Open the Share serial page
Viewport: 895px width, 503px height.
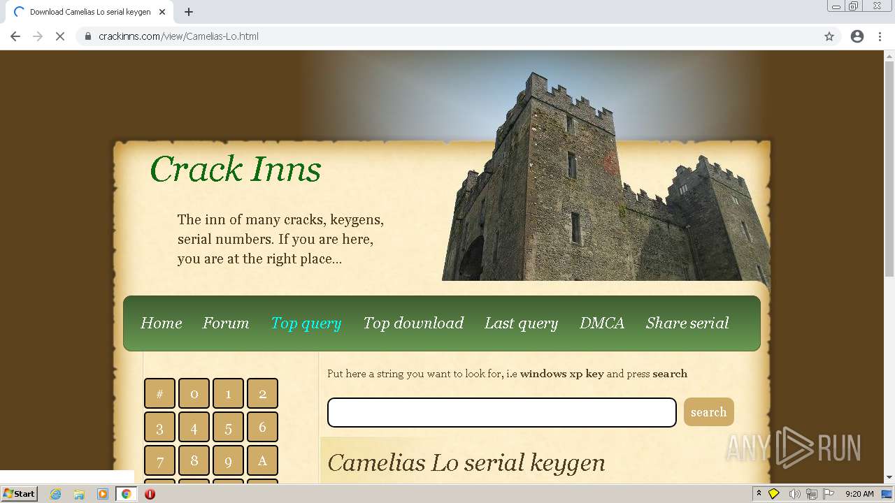pyautogui.click(x=687, y=323)
